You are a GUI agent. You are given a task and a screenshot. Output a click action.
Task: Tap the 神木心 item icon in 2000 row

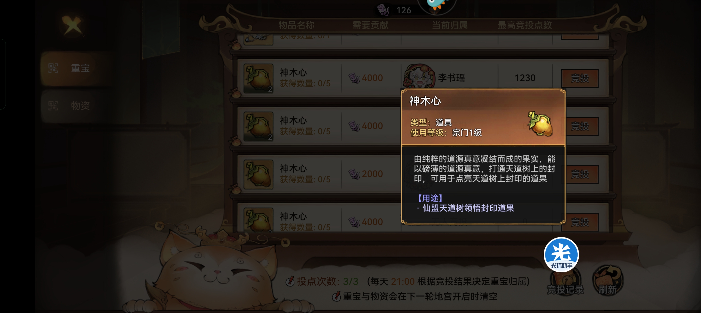(x=258, y=174)
